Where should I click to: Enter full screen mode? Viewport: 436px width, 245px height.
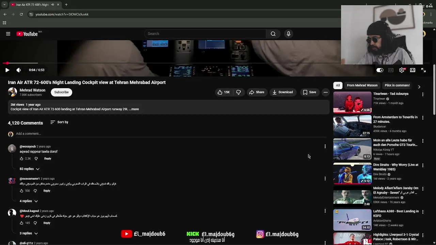(x=423, y=70)
